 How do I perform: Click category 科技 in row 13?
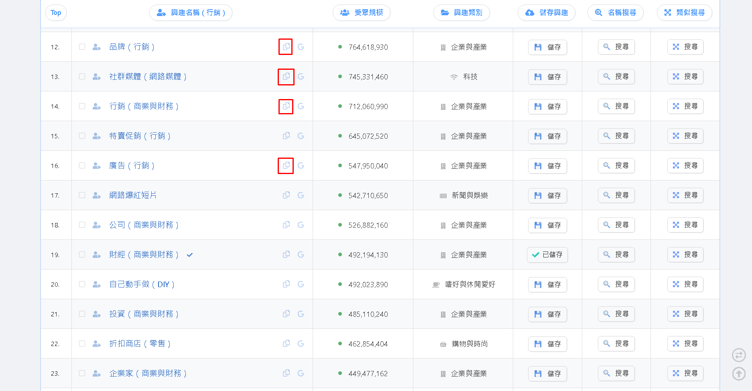(470, 77)
